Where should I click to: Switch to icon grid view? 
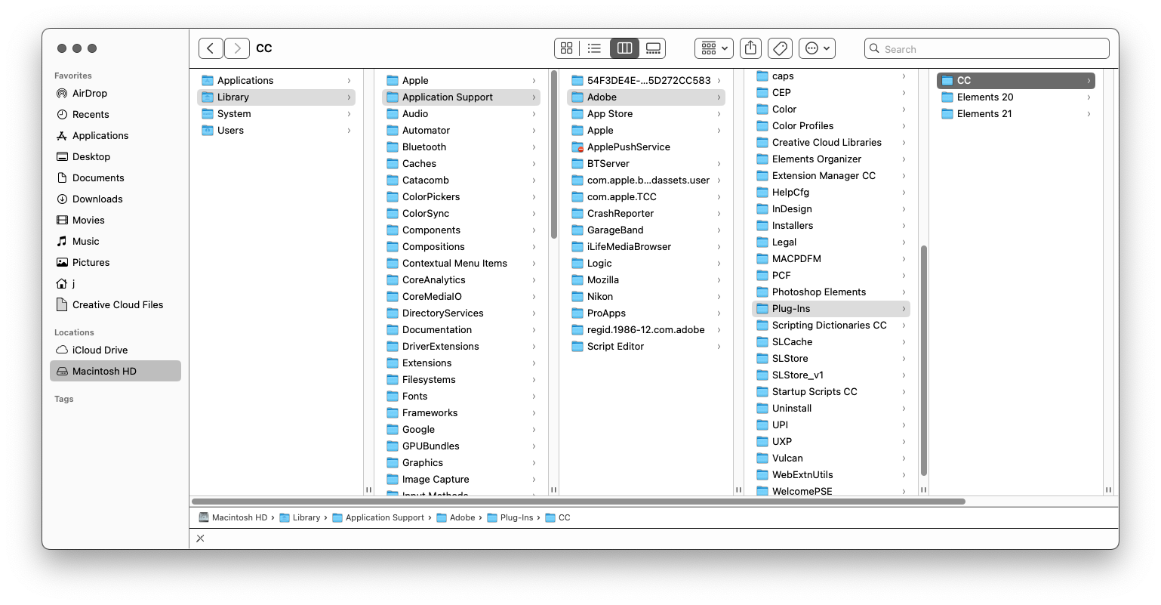click(x=567, y=48)
